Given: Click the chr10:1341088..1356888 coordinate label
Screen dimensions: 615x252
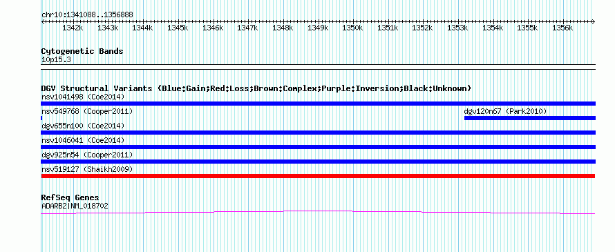Looking at the screenshot, I should click(x=87, y=15).
